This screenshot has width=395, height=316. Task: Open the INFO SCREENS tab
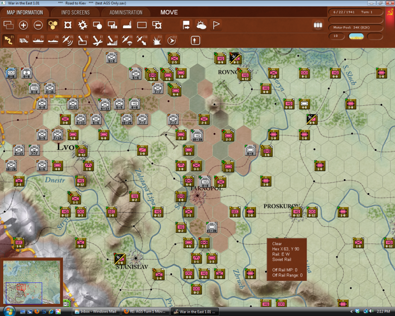tap(75, 12)
